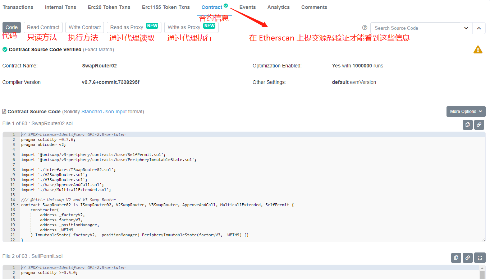The width and height of the screenshot is (490, 279).
Task: Toggle fullscreen for SelfPermit.sol editor
Action: coord(480,257)
